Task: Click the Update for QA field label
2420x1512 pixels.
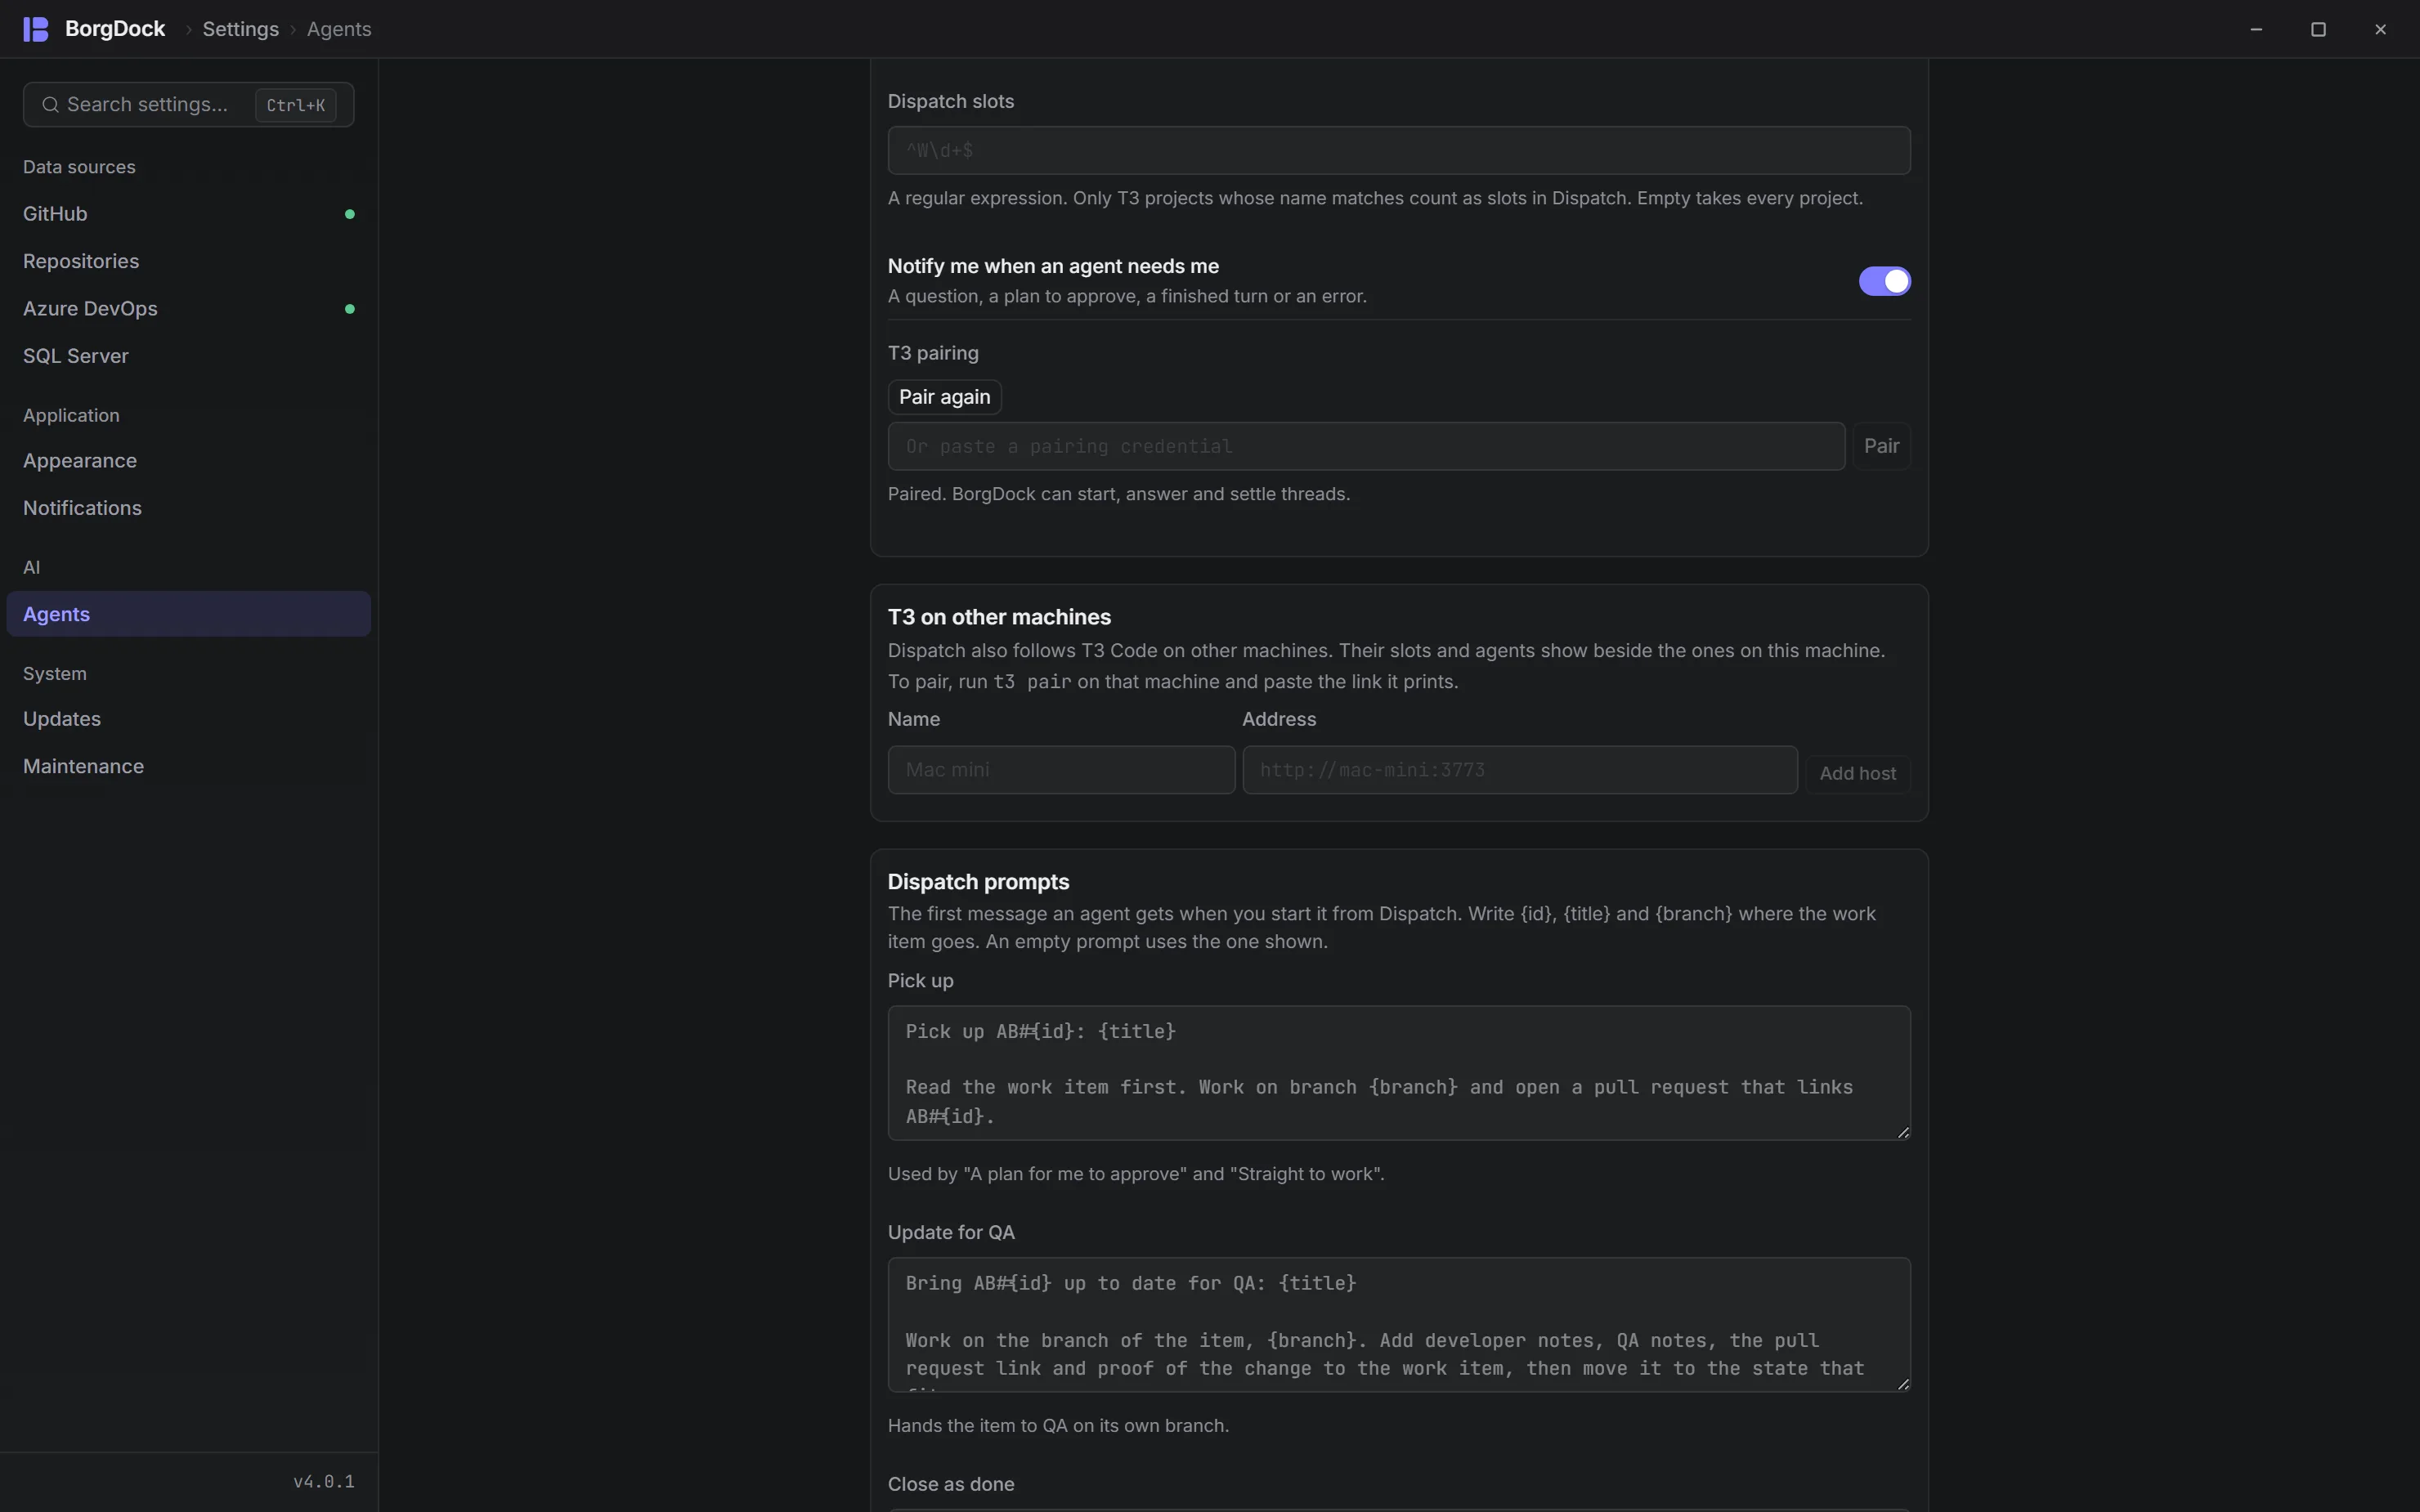Action: pos(951,1233)
